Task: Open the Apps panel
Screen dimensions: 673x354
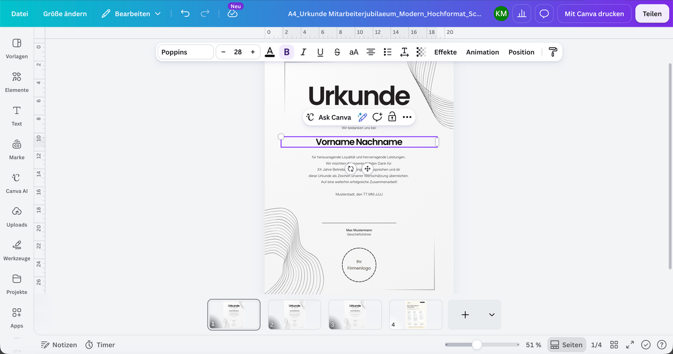Action: (x=17, y=318)
